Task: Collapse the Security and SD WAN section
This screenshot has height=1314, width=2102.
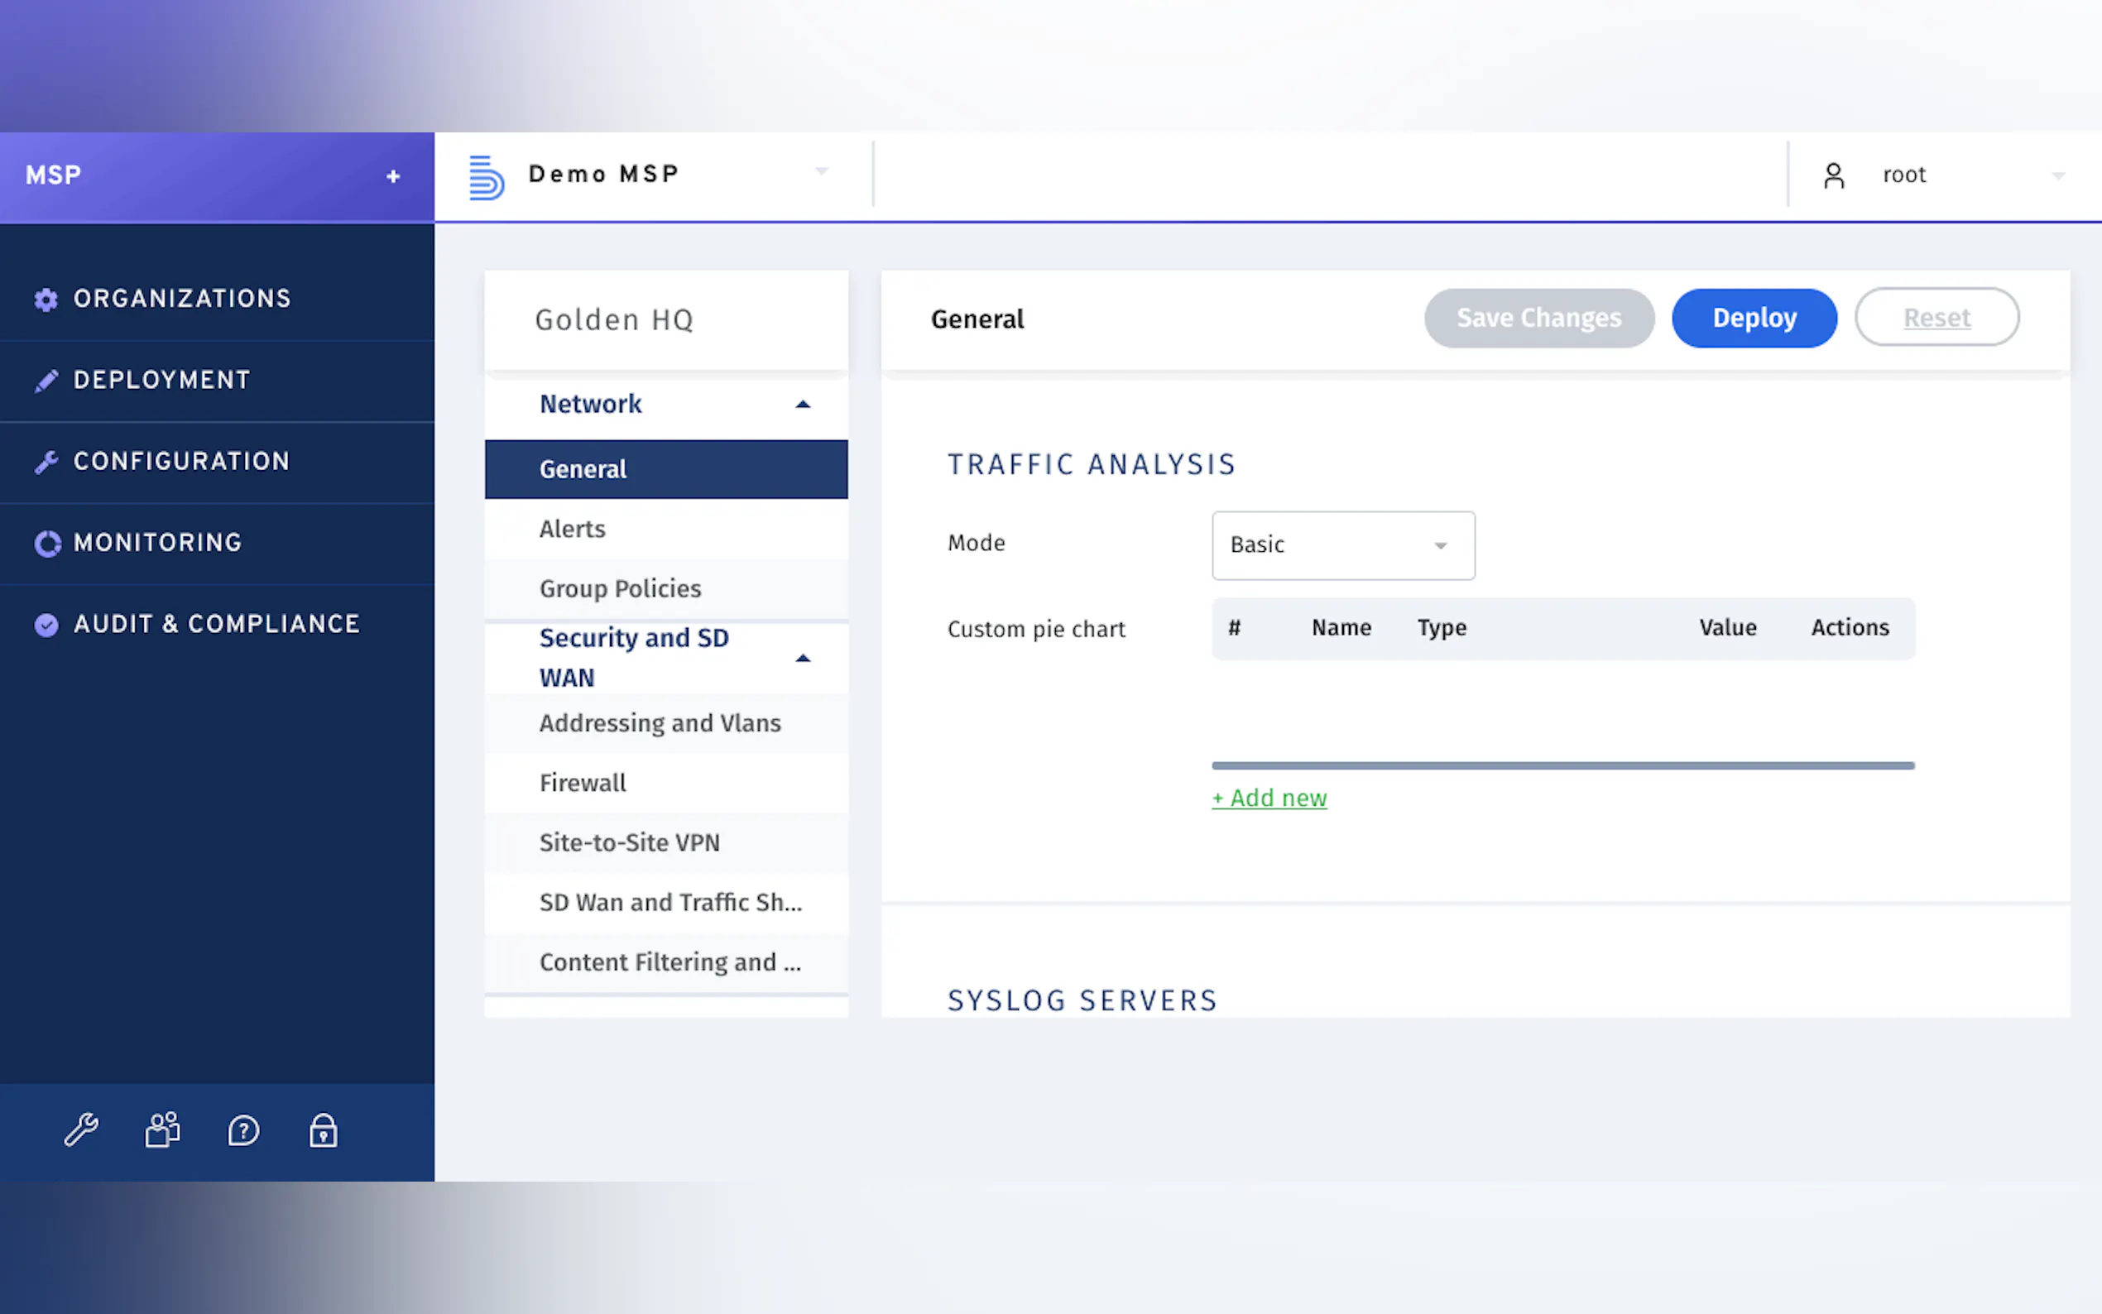Action: click(803, 658)
